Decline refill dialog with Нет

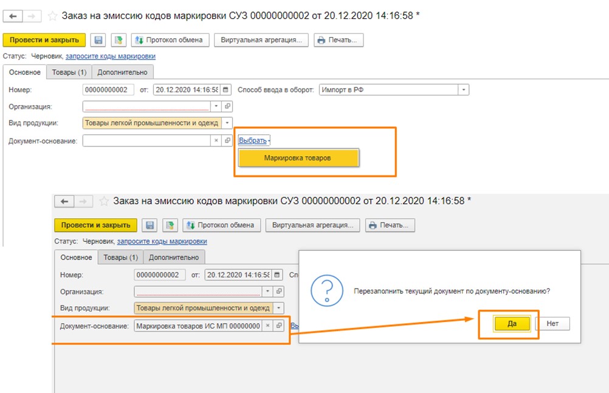pos(552,324)
